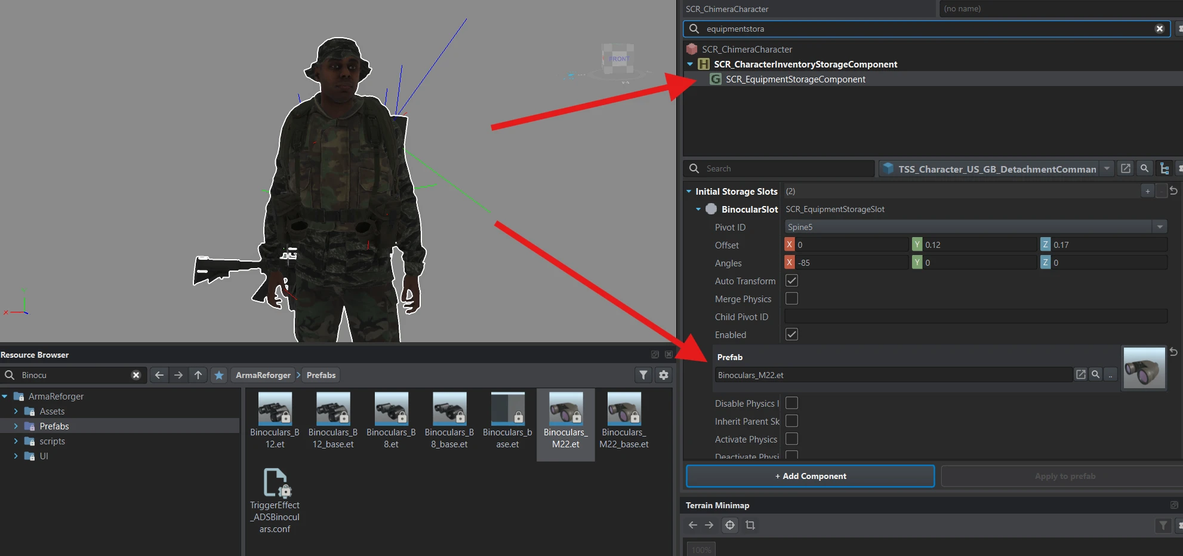This screenshot has height=556, width=1183.
Task: Go back in Terrain Minimap
Action: tap(692, 525)
